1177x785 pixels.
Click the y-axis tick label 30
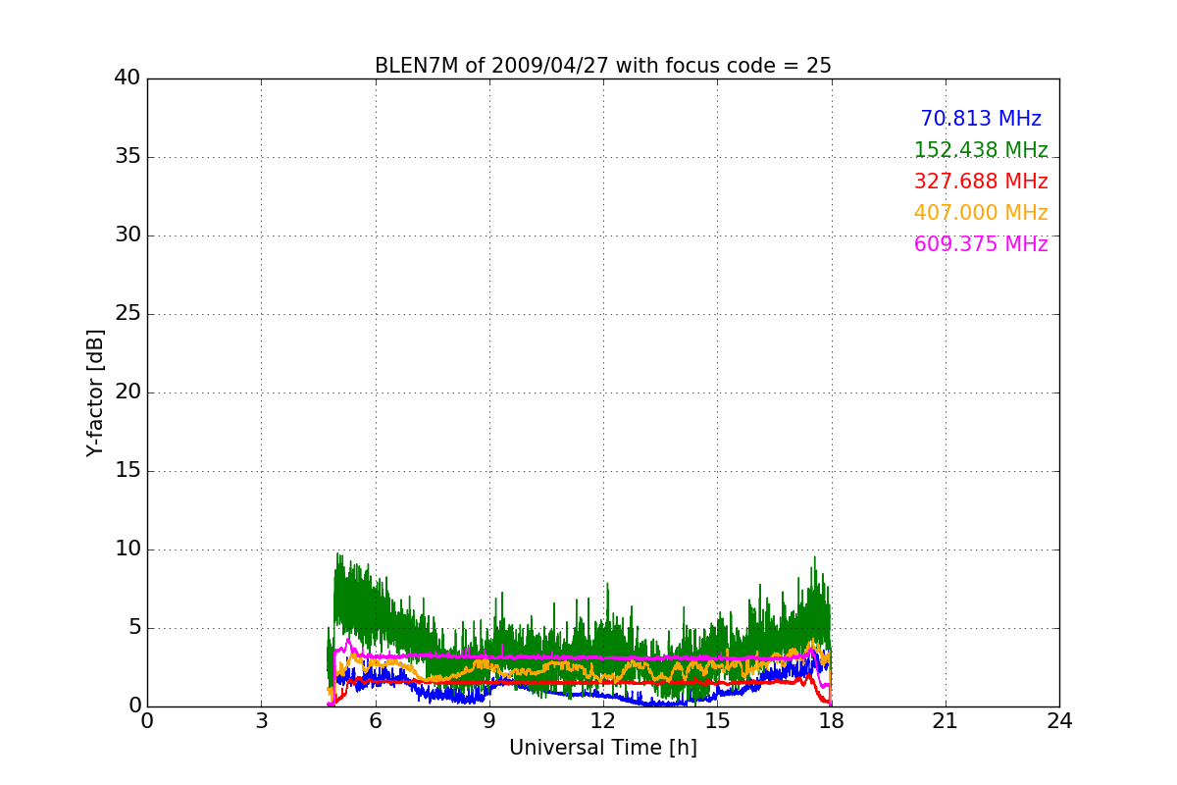click(x=128, y=235)
